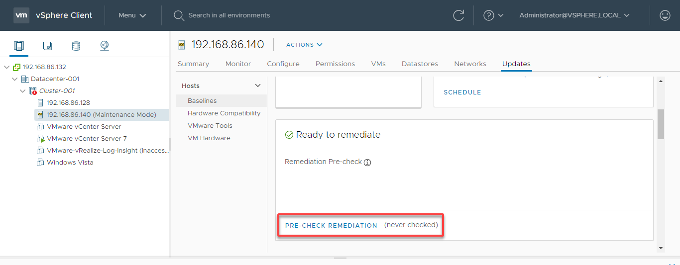
Task: Switch to Hosts and Clusters view icon
Action: click(19, 46)
